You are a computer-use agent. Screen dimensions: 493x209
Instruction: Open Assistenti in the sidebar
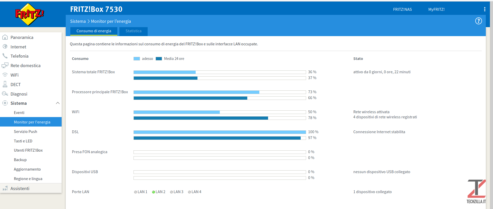pos(20,189)
